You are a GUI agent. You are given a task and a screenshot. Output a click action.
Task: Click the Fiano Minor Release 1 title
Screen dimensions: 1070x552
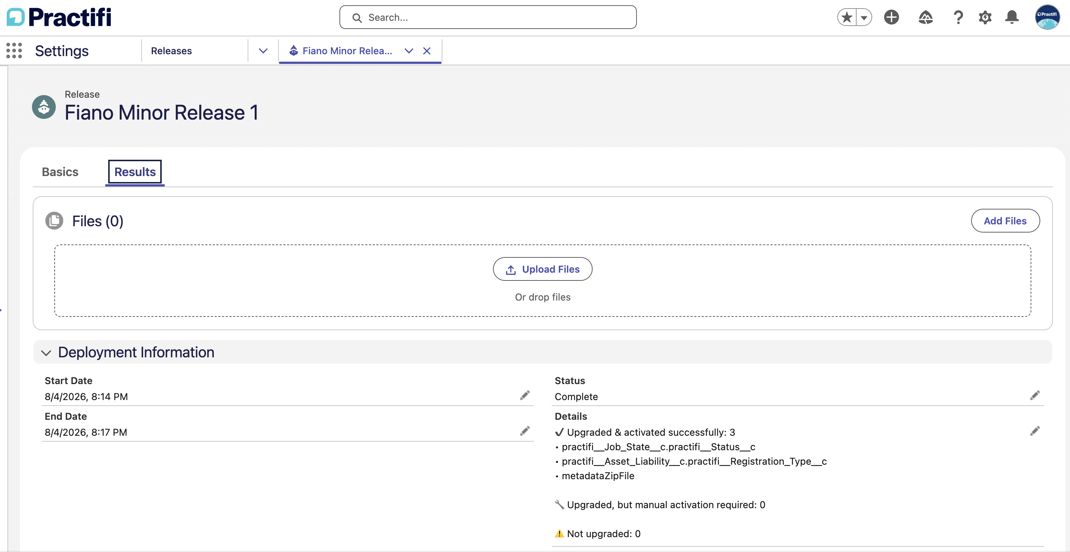pos(162,113)
